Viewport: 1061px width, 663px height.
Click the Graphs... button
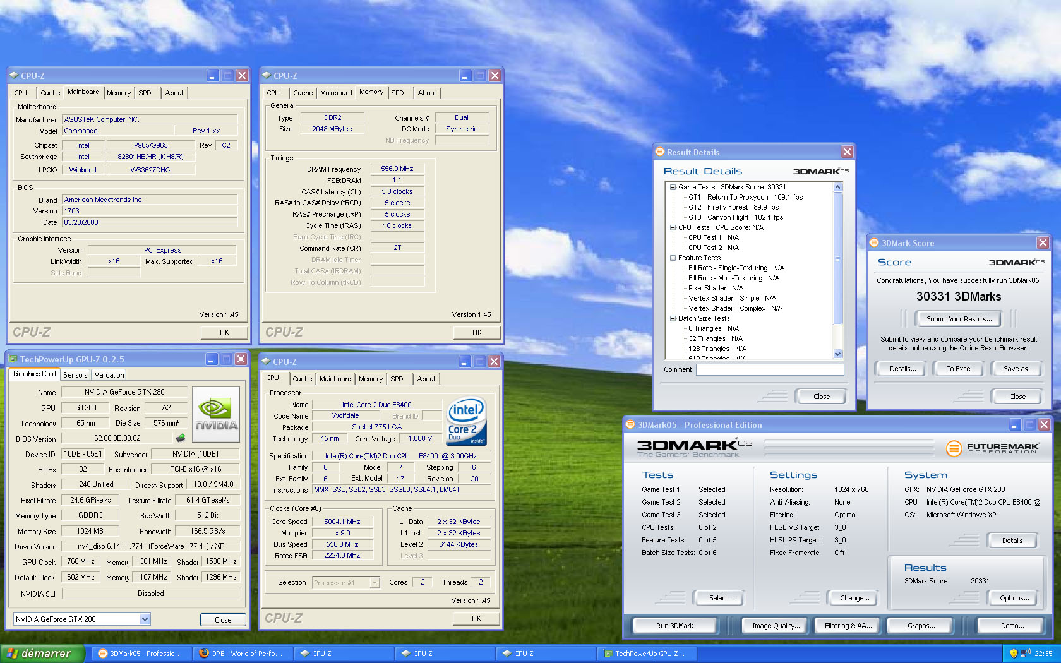(921, 626)
